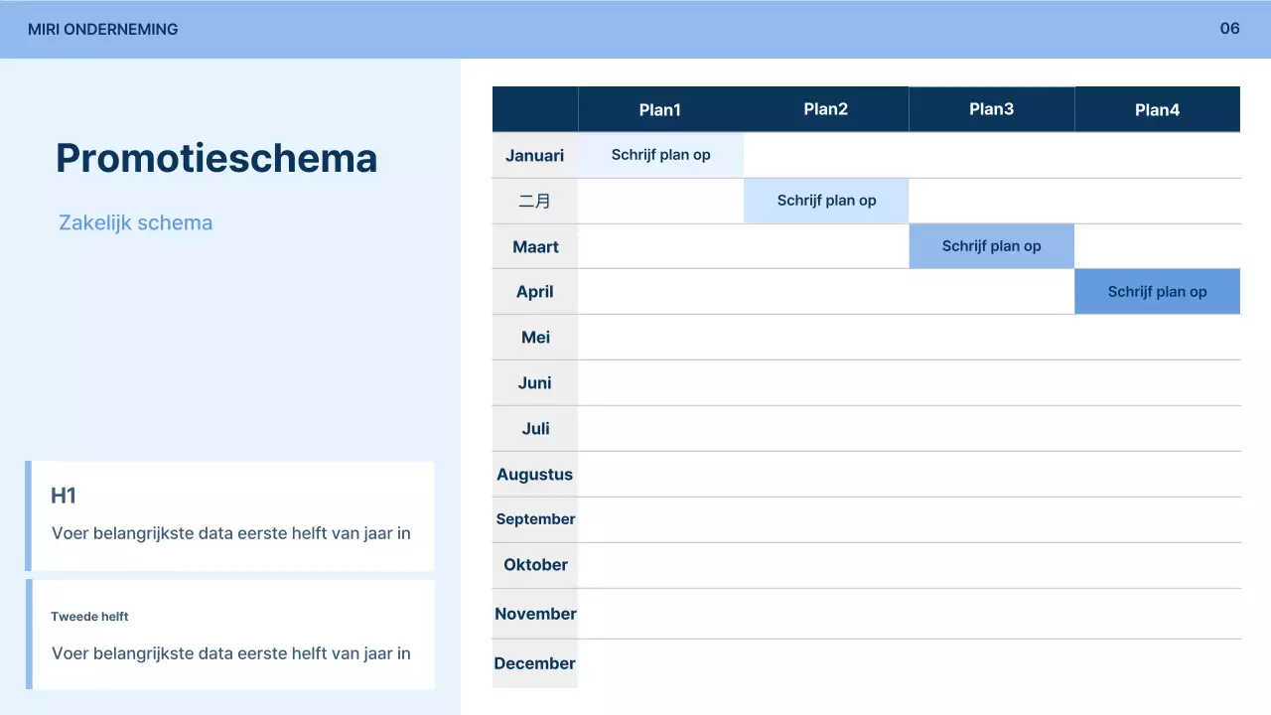
Task: Click the Augustus row label
Action: pyautogui.click(x=534, y=474)
